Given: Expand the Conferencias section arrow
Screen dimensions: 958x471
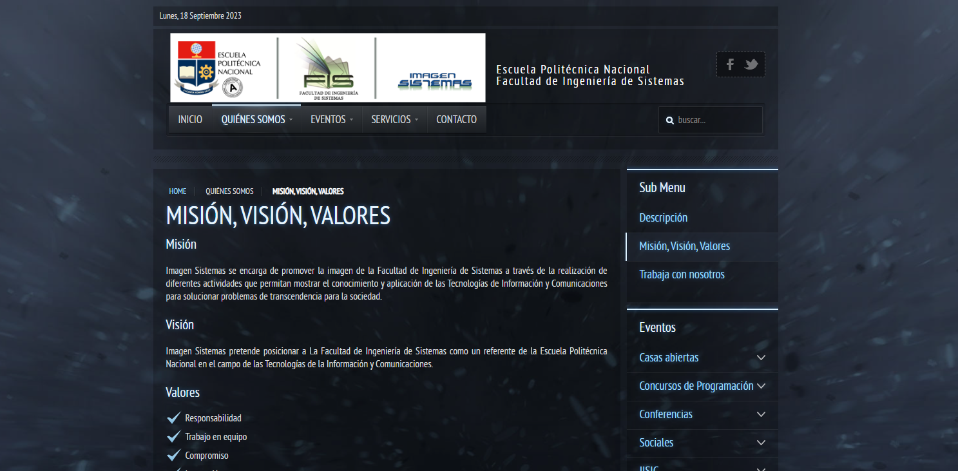Looking at the screenshot, I should point(761,414).
